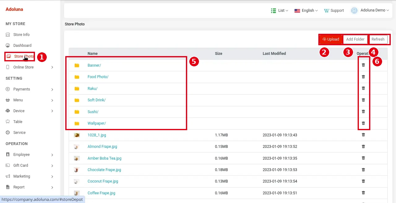Open the Coconut Frape.jpg file link
396x203 pixels.
tap(103, 181)
